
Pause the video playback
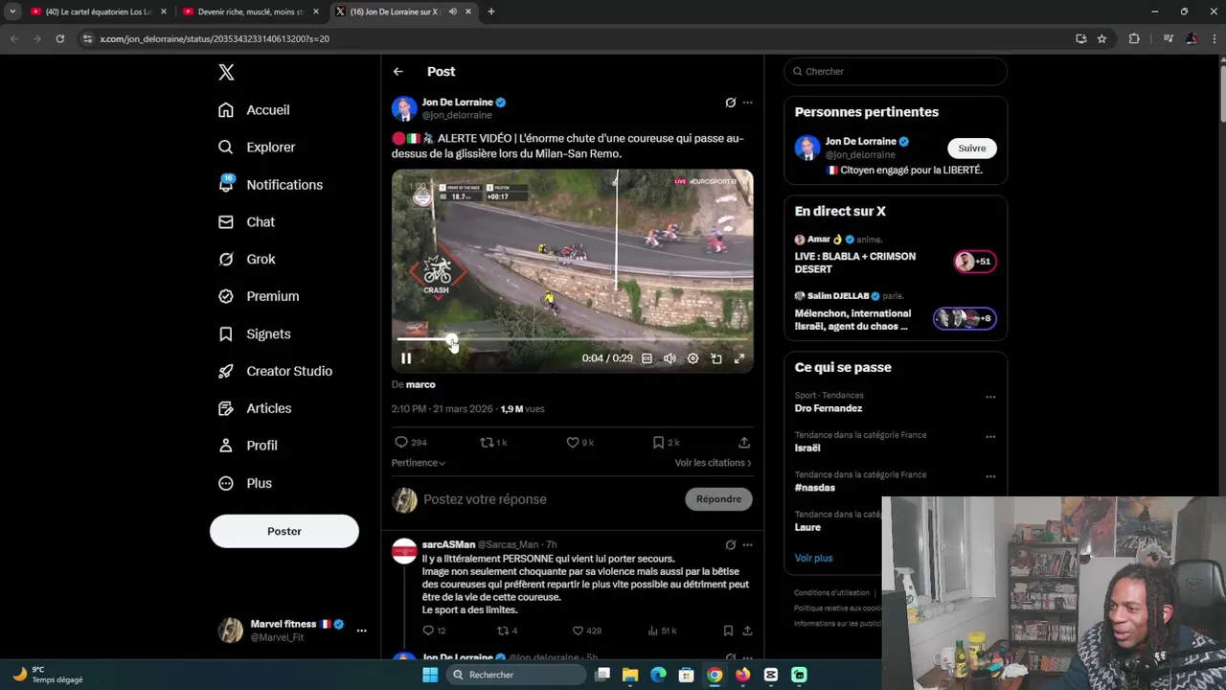pos(406,358)
